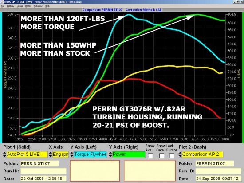The image size is (244, 183).
Task: Open the Autoplot menu
Action: (38, 6)
